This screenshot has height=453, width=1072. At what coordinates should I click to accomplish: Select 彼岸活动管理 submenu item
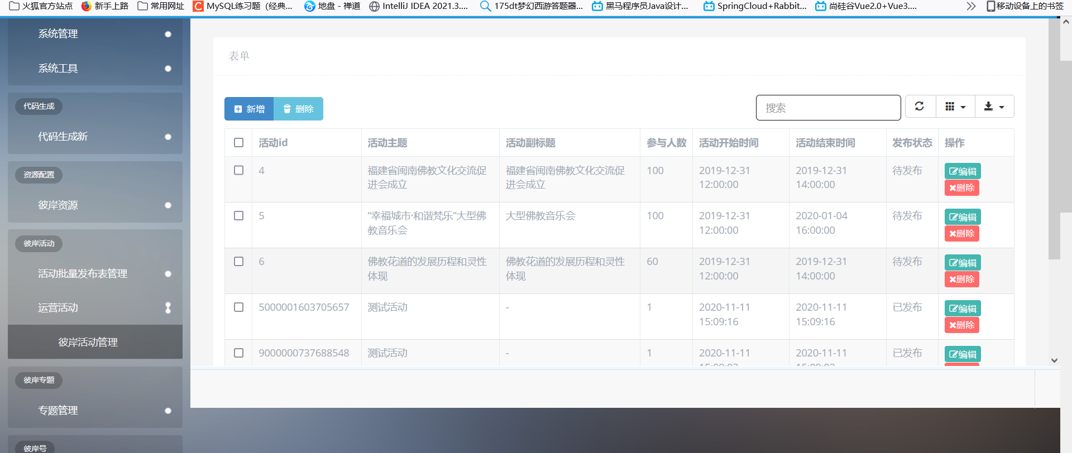pyautogui.click(x=95, y=342)
